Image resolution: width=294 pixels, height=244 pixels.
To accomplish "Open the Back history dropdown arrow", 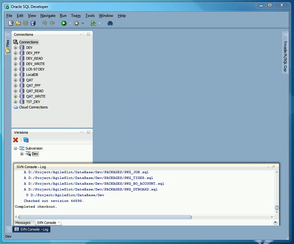I will pos(70,23).
